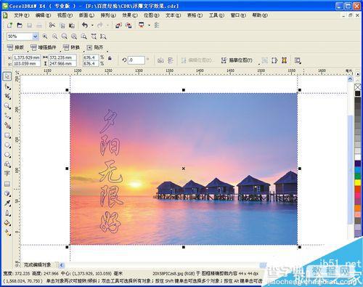Open the 编辑(E) menu
Image resolution: width=363 pixels, height=287 pixels.
pos(43,15)
